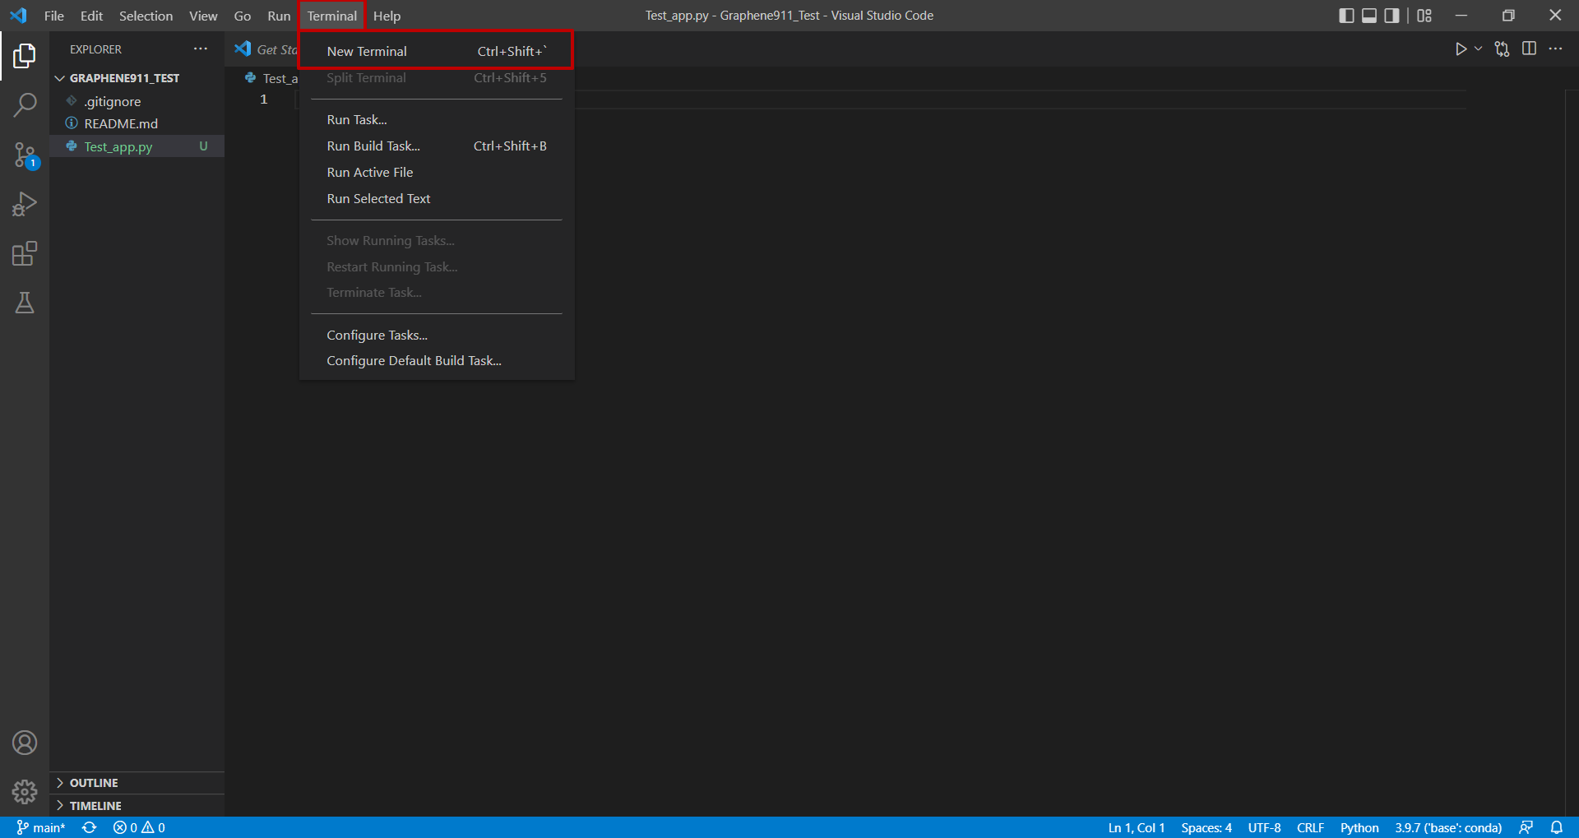Click the Run Python File play button
Viewport: 1579px width, 838px height.
click(1461, 49)
